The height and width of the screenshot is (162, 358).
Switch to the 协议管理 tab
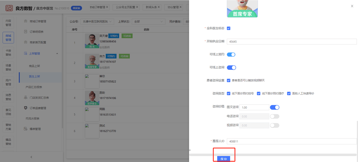click(173, 7)
